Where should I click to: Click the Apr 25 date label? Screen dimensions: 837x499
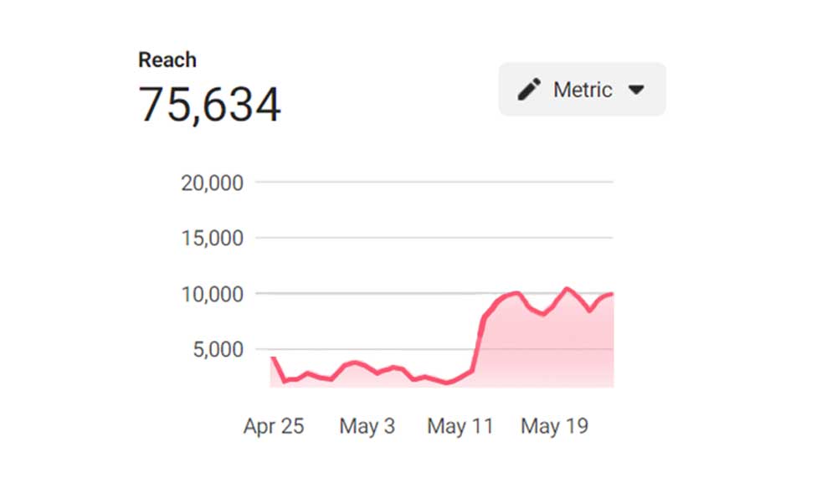[x=274, y=426]
